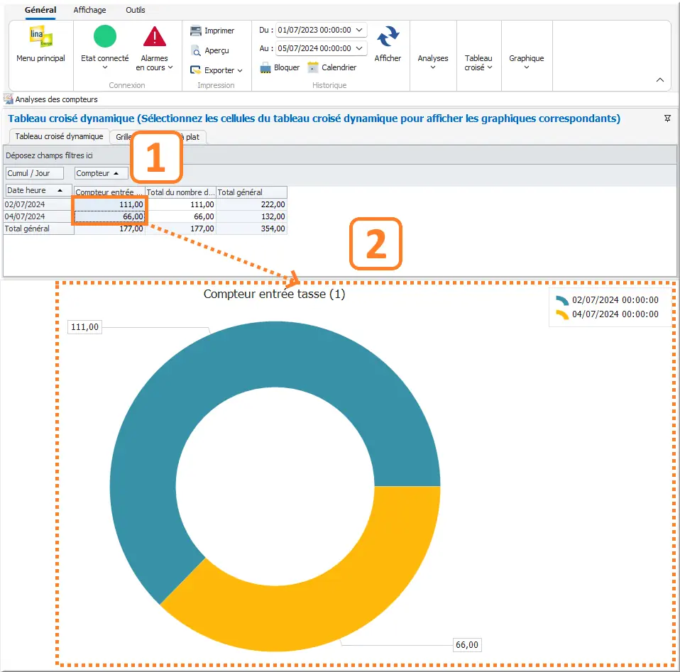
Task: Click the Compteur entrée tasse (1) chart title
Action: [275, 294]
